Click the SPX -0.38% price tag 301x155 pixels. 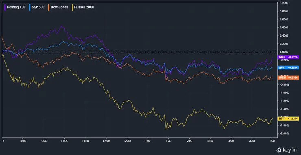(288, 68)
